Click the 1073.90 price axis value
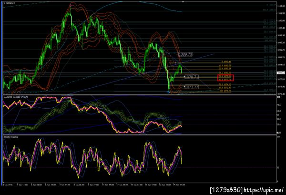Screen dimensions: 286x195 pyautogui.click(x=281, y=87)
